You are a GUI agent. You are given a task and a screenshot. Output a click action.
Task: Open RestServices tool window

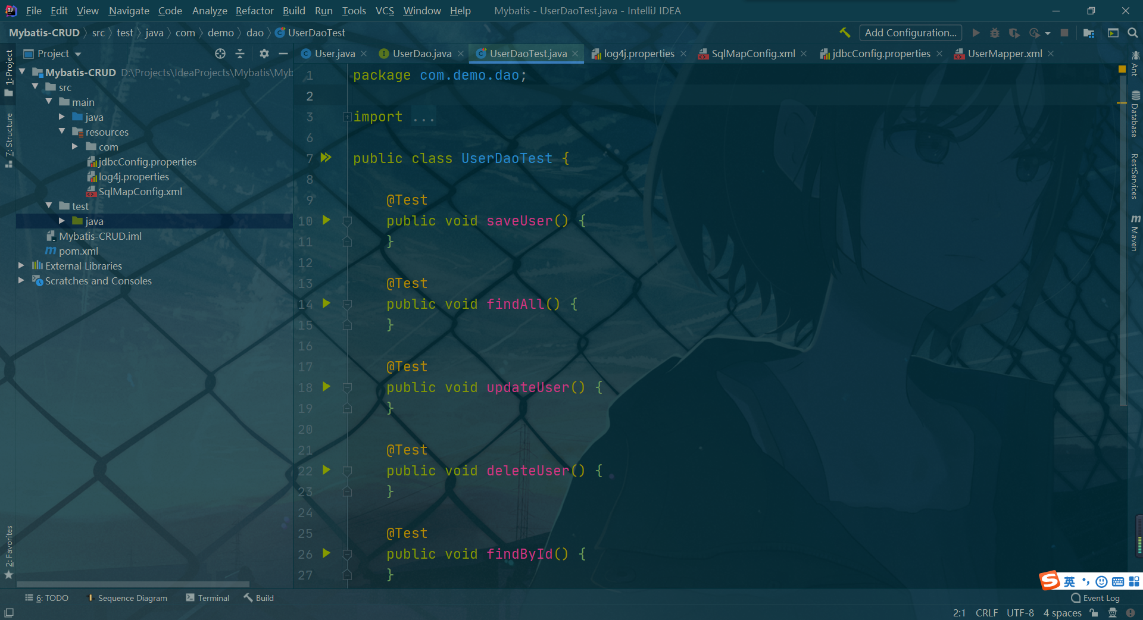coord(1135,176)
